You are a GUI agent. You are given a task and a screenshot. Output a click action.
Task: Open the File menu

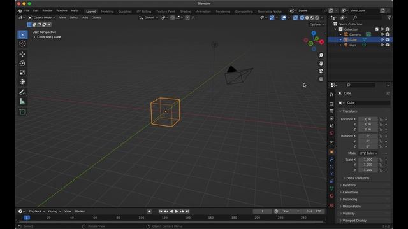click(x=27, y=11)
